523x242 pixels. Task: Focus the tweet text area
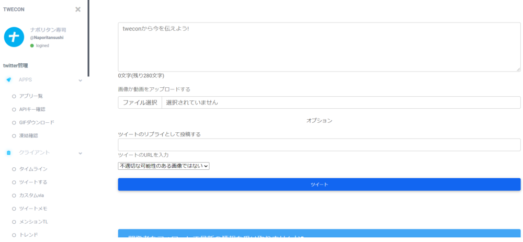[x=319, y=47]
